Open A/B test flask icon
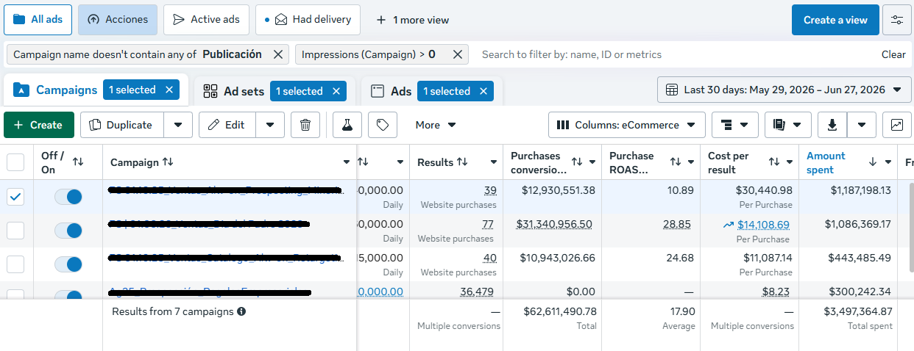Image resolution: width=914 pixels, height=351 pixels. 347,125
